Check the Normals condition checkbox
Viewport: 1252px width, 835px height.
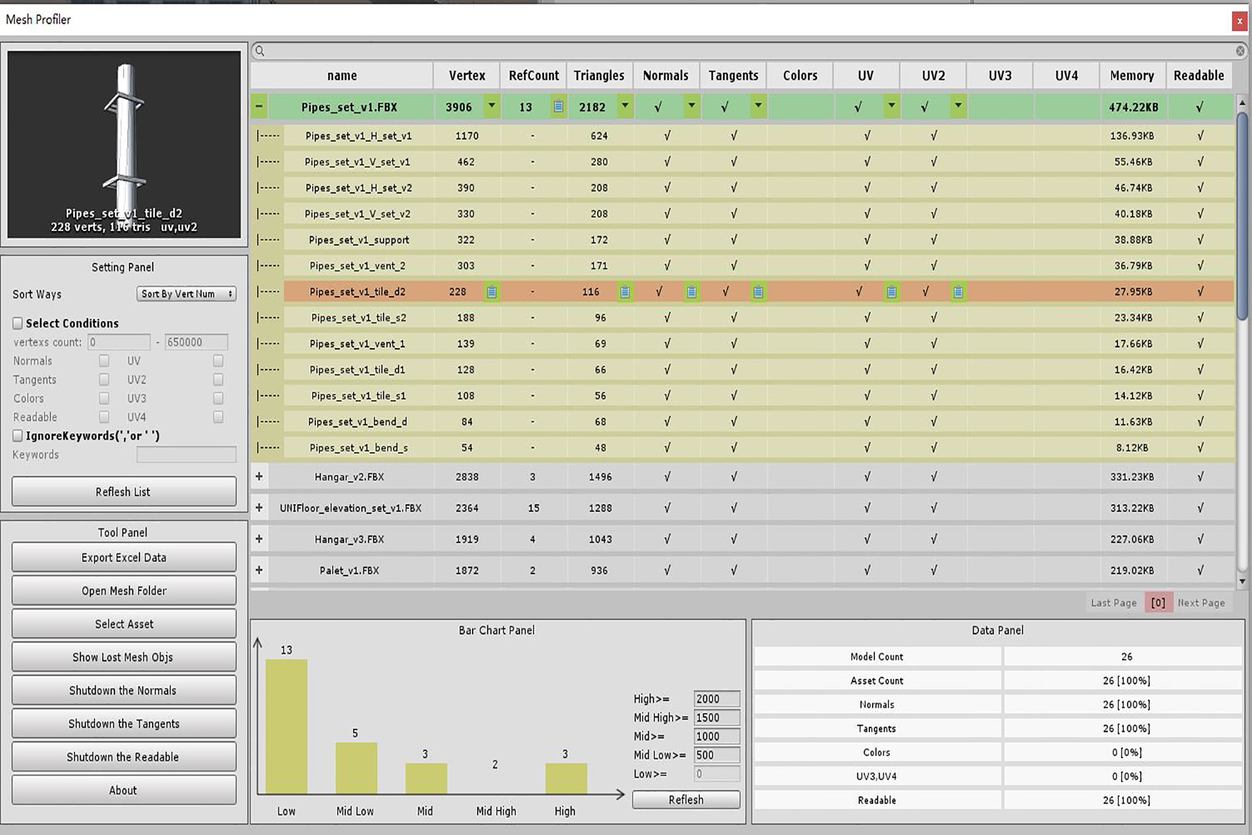(x=104, y=361)
